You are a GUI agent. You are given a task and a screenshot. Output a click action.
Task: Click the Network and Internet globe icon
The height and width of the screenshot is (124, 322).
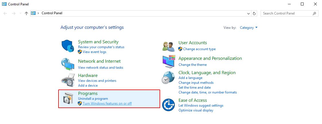pos(68,64)
